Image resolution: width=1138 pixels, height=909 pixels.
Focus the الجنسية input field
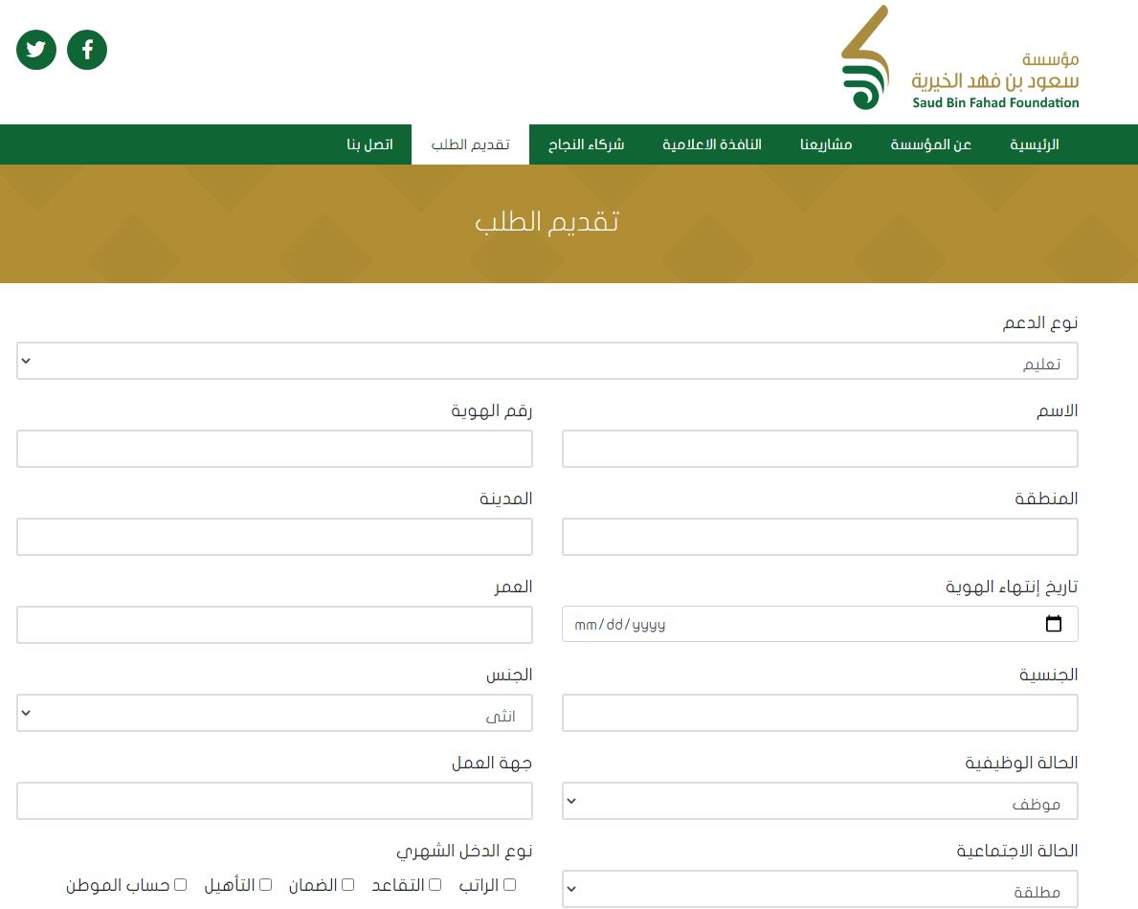[820, 713]
